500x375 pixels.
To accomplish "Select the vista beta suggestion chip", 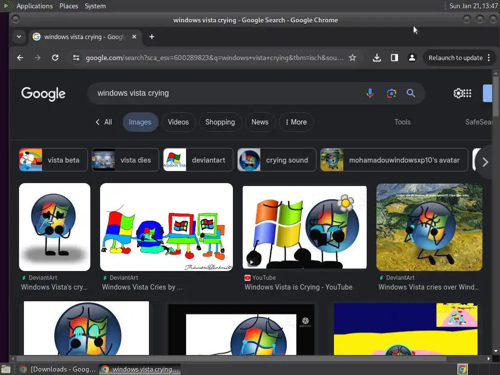I will click(53, 160).
